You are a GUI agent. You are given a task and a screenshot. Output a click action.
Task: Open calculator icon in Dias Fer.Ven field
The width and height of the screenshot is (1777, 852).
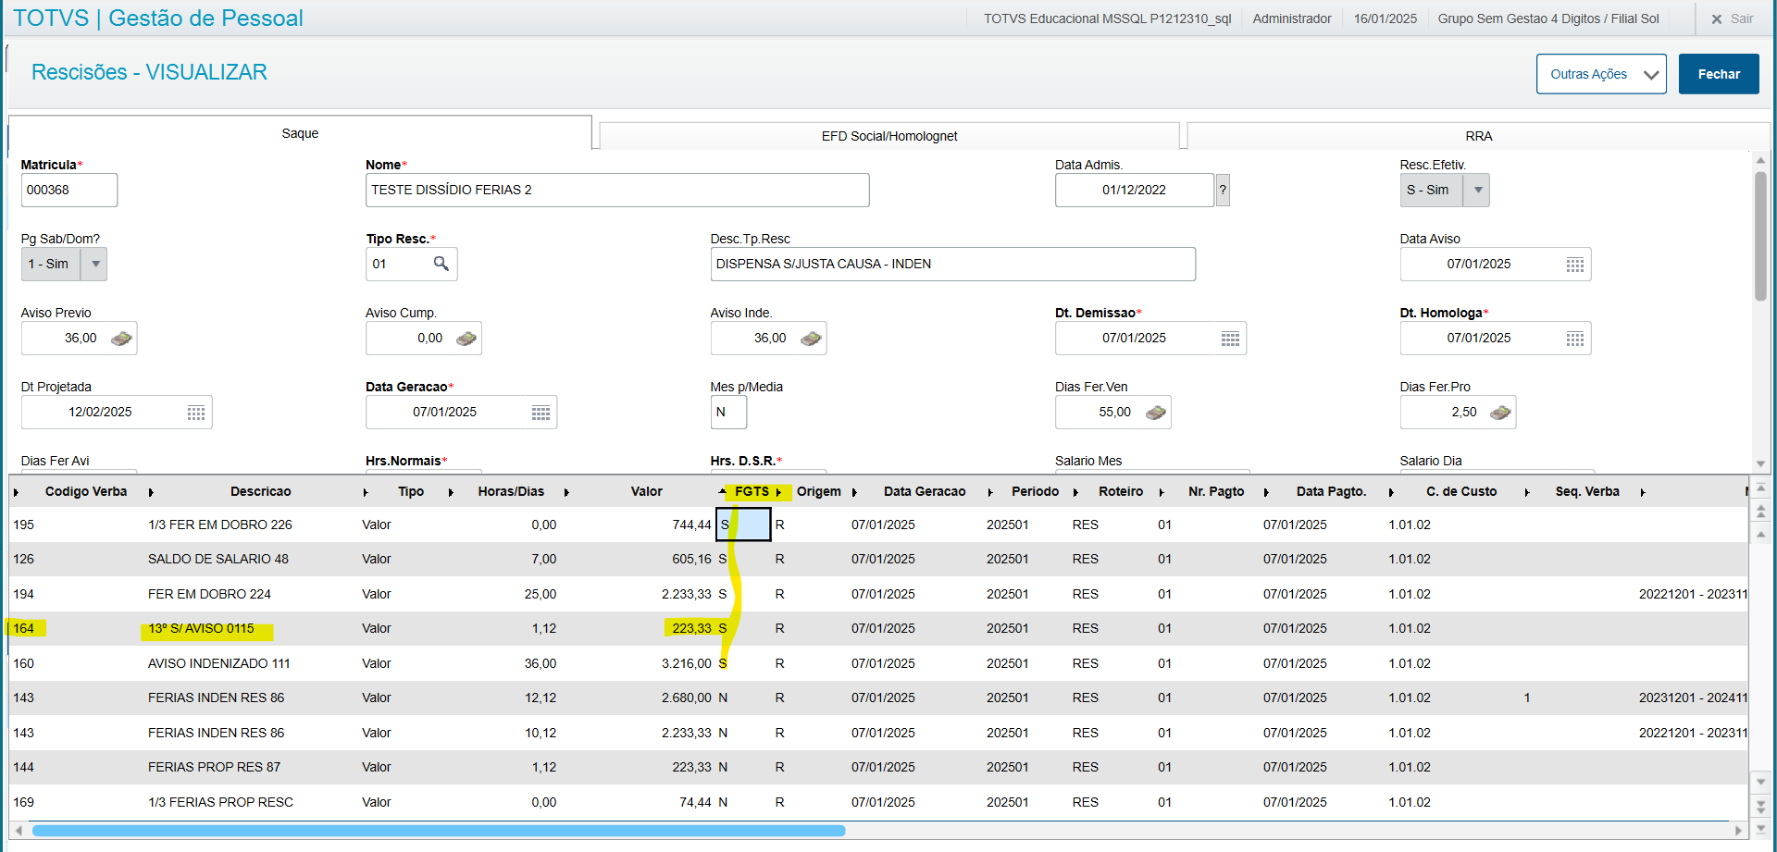[1156, 413]
